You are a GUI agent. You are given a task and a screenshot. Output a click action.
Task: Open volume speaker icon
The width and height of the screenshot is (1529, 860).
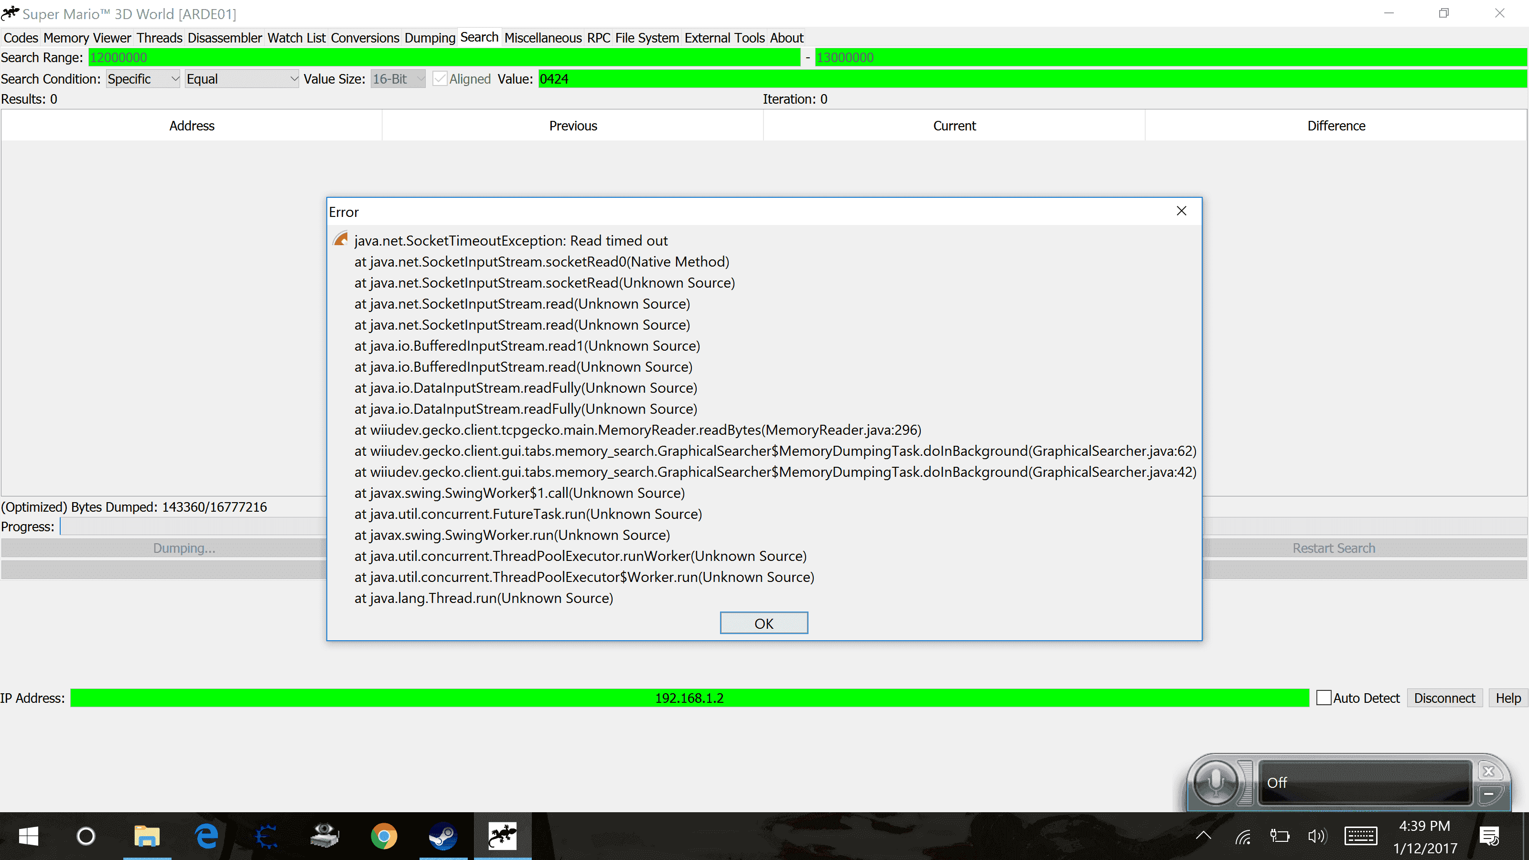coord(1317,837)
